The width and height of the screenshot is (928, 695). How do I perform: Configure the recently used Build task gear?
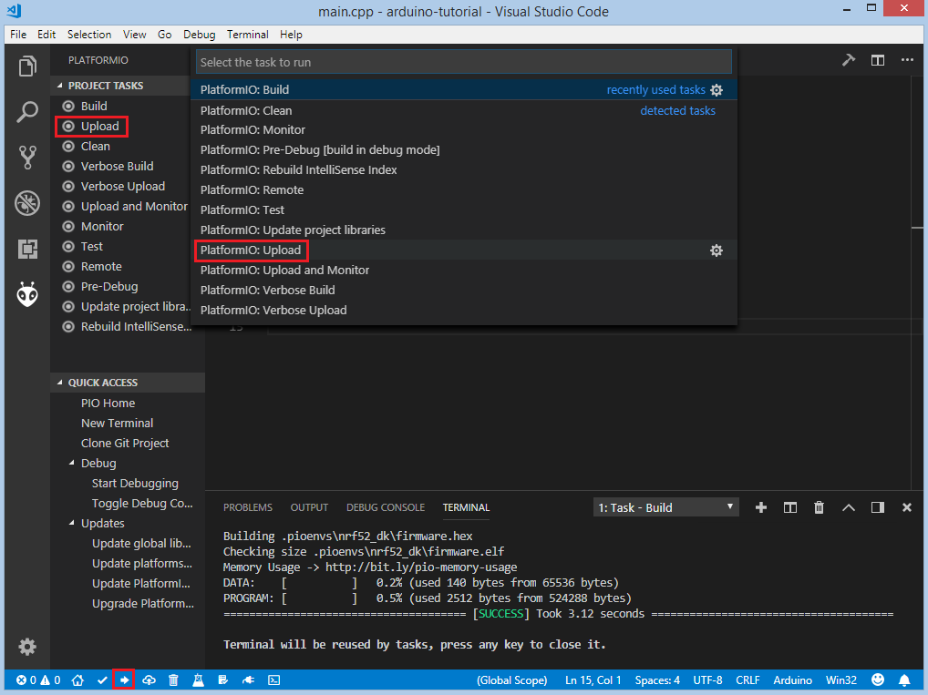[x=717, y=90]
